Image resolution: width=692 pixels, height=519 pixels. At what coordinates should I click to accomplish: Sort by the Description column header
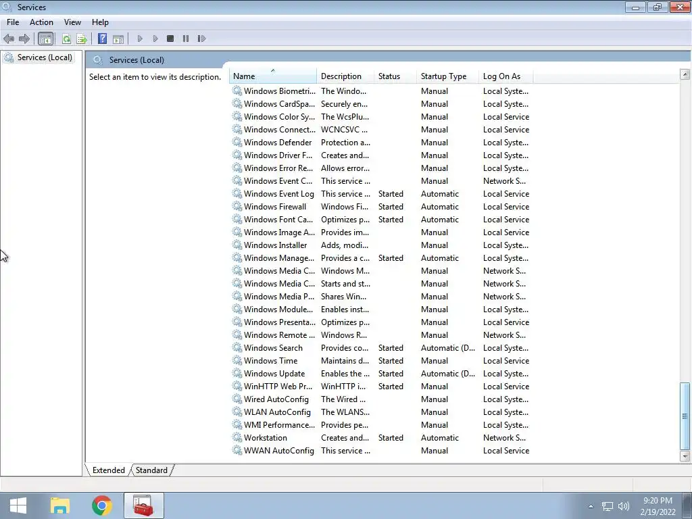pyautogui.click(x=345, y=76)
